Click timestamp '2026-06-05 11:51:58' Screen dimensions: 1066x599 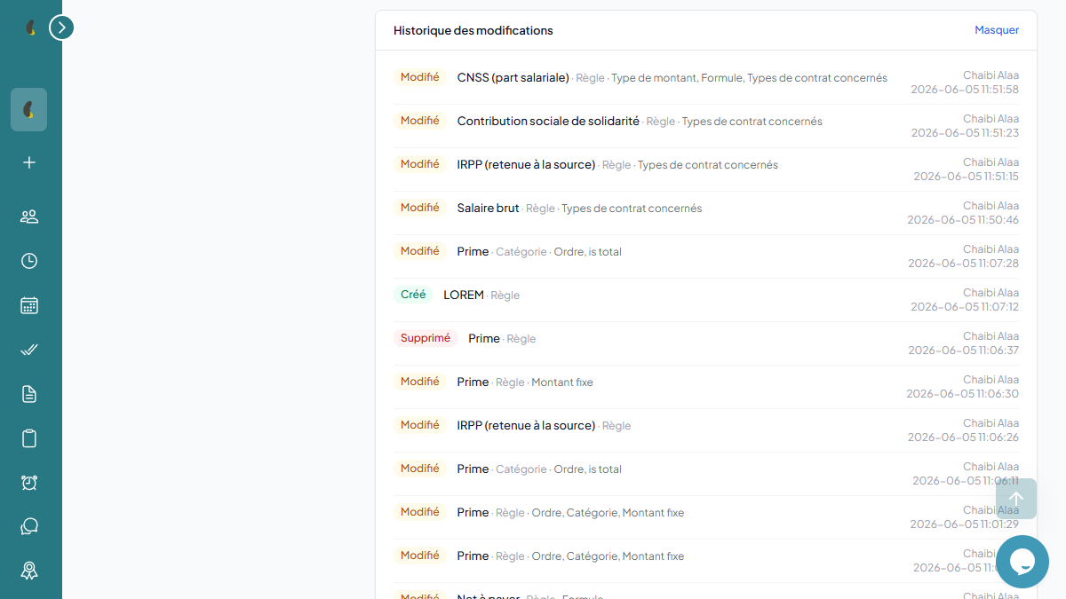tap(965, 90)
